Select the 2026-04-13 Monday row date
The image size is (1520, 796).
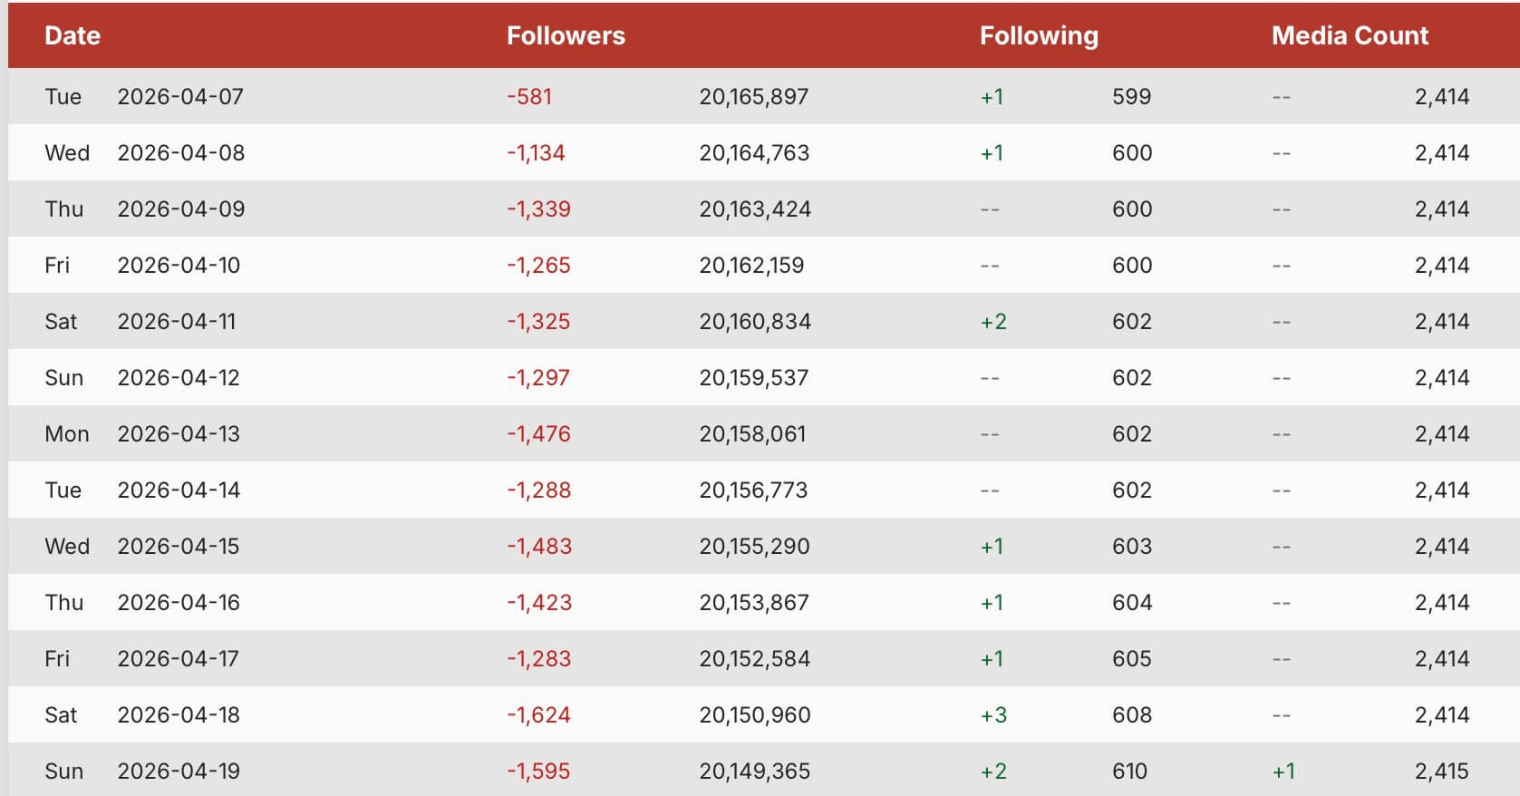(x=179, y=434)
